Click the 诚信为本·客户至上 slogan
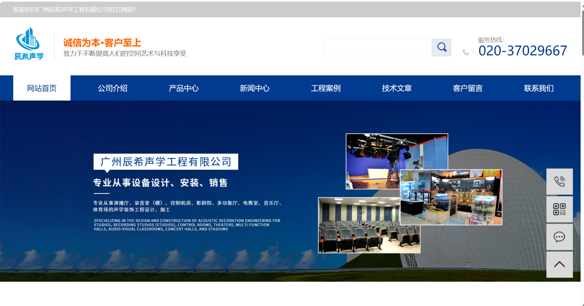 pyautogui.click(x=102, y=43)
